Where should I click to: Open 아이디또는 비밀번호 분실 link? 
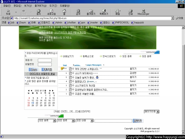pyautogui.click(x=42, y=74)
